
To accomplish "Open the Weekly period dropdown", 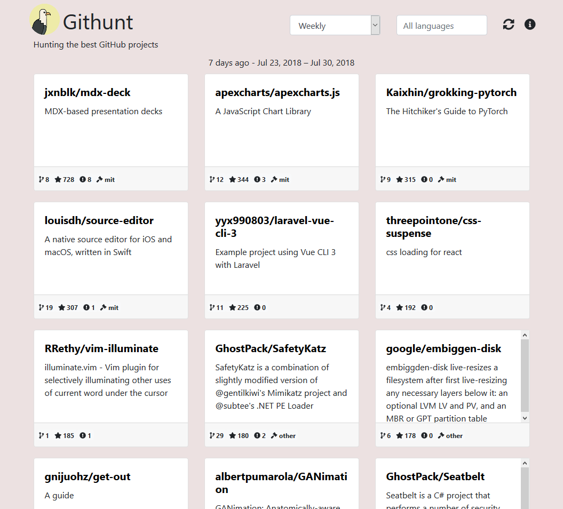I will 335,25.
